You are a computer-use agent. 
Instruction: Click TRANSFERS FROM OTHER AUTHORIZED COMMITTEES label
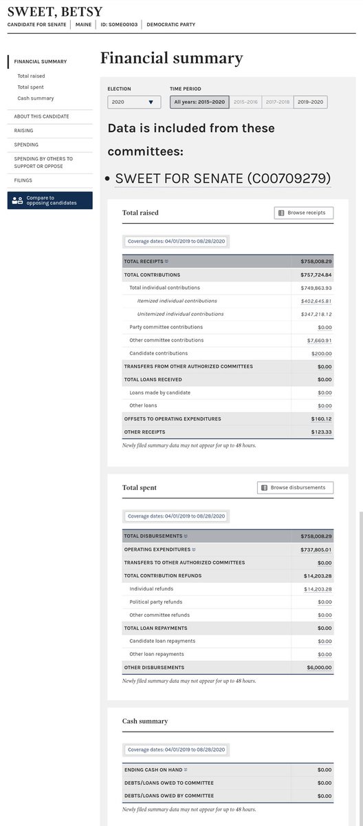point(188,366)
